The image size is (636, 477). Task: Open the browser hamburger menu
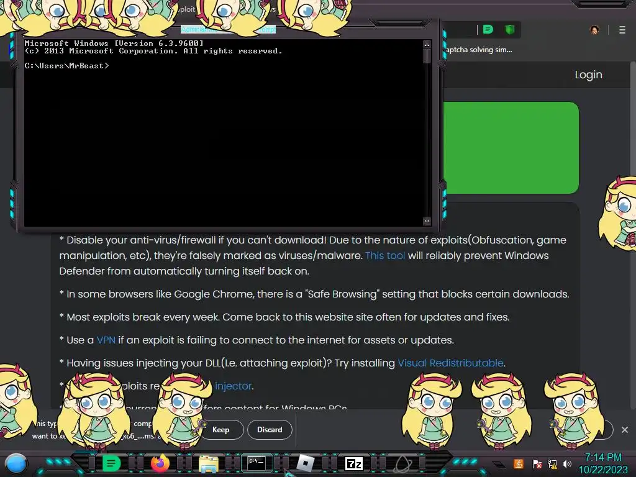(622, 30)
